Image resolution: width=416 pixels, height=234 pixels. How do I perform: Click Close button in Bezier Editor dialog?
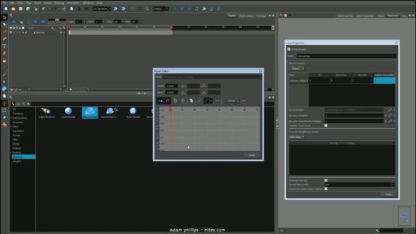coord(252,155)
